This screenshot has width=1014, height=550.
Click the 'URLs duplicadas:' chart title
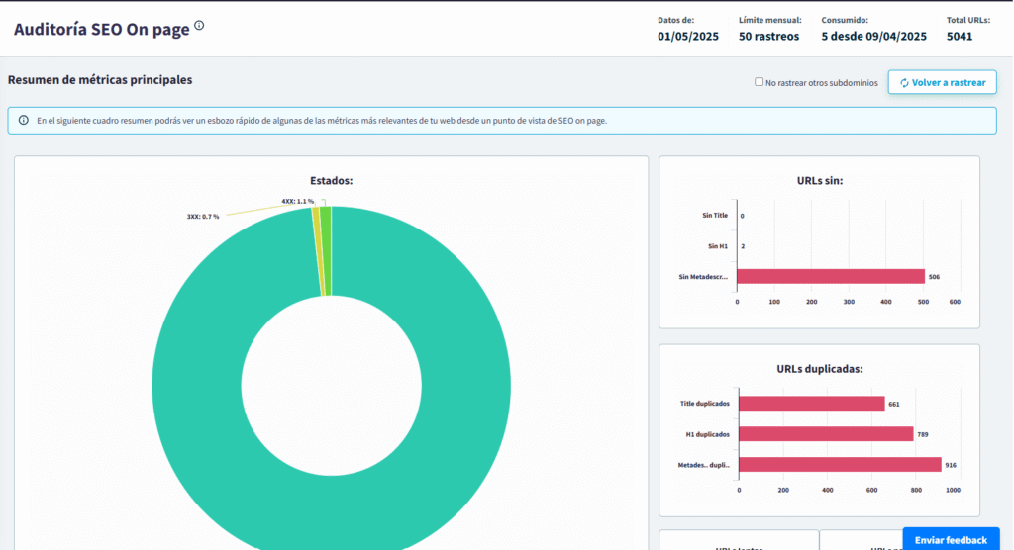819,369
